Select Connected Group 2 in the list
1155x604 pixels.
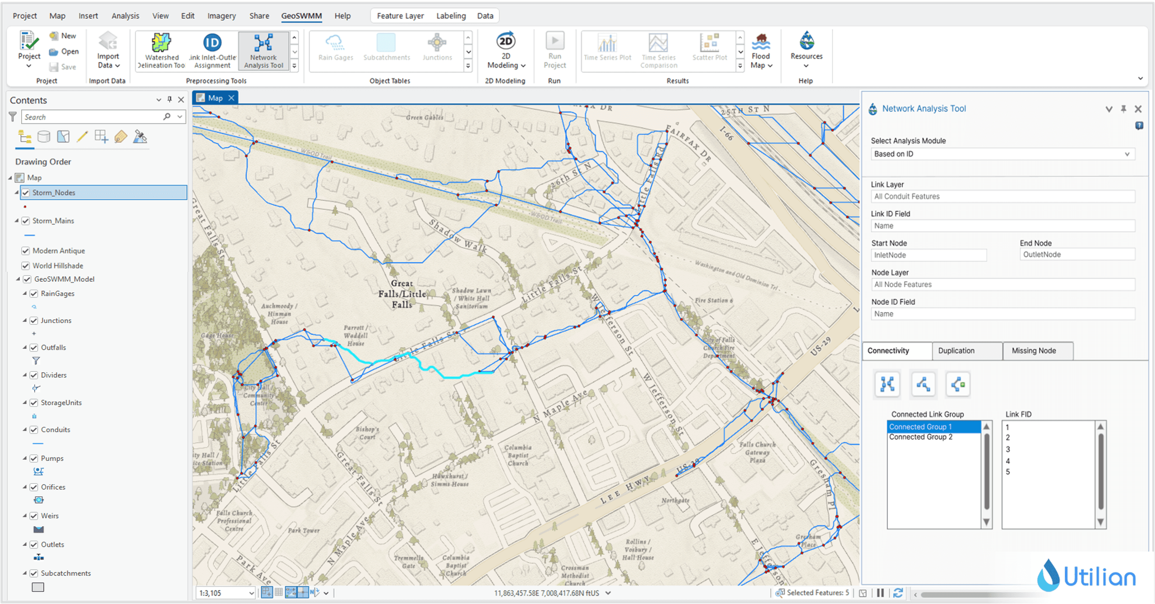click(920, 437)
